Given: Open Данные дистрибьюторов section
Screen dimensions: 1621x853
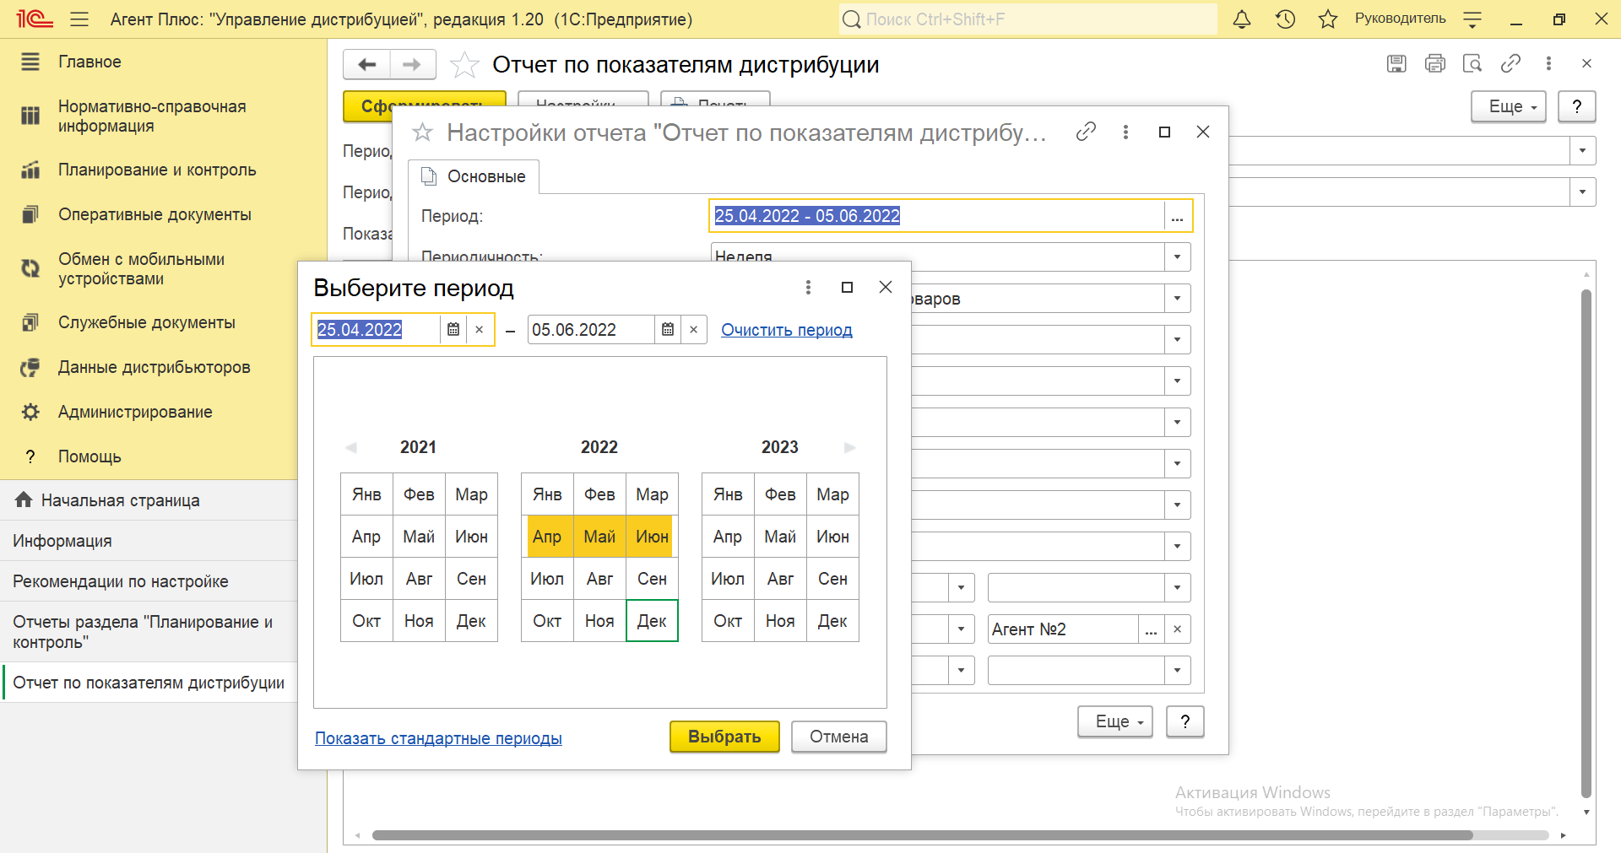Looking at the screenshot, I should 154,367.
